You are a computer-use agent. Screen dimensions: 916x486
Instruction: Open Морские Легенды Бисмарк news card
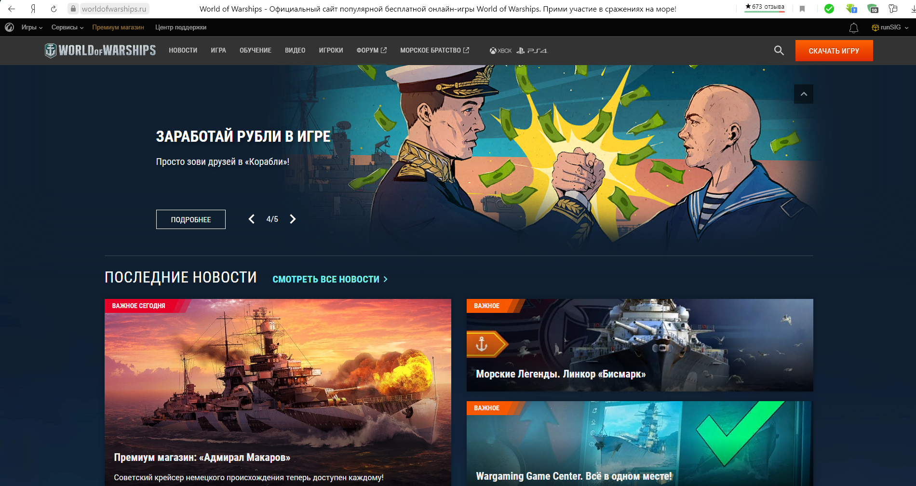pos(640,345)
